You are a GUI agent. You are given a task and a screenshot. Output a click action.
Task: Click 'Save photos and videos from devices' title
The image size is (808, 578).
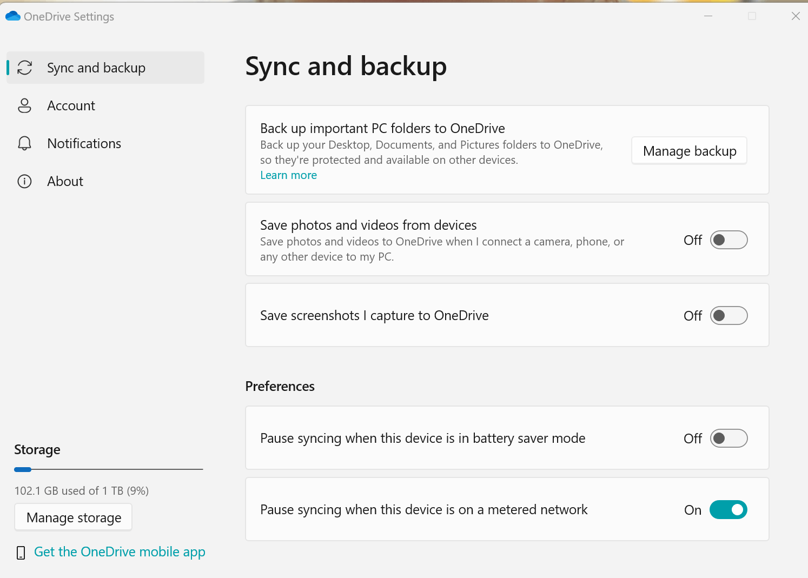pyautogui.click(x=368, y=225)
